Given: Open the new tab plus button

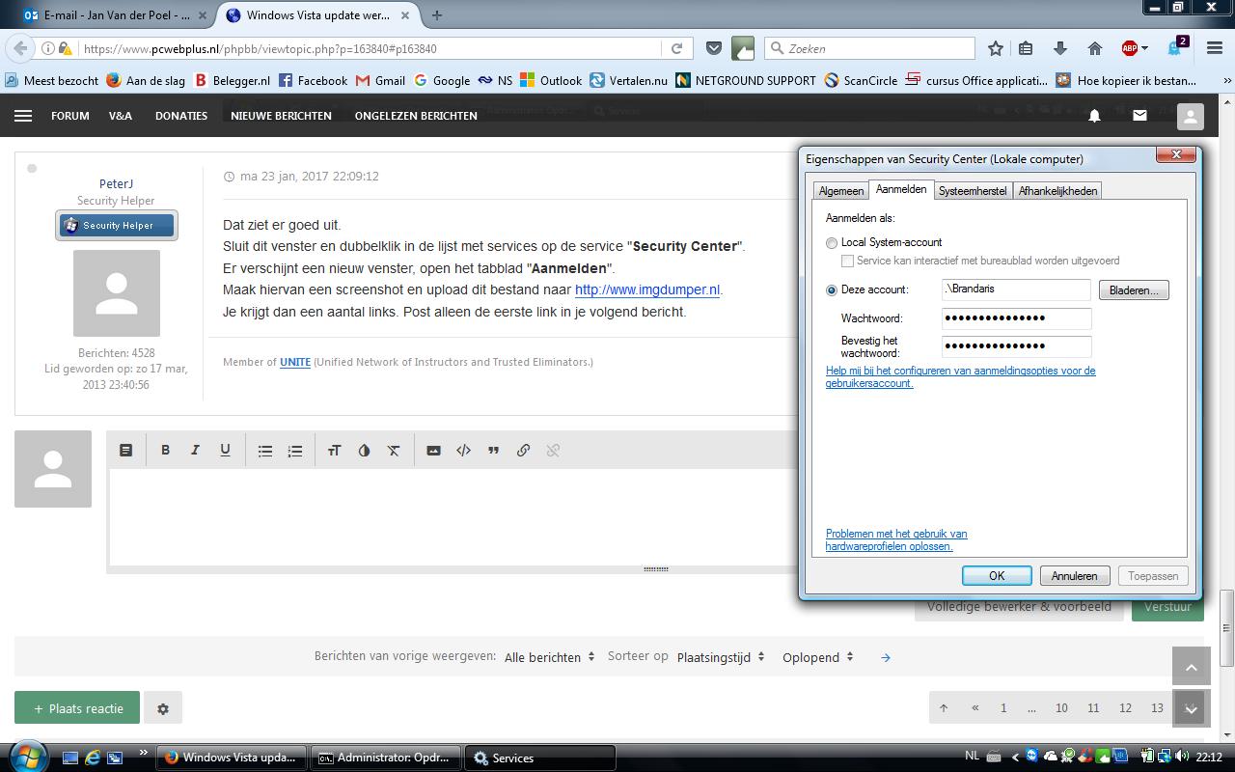Looking at the screenshot, I should coord(437,15).
